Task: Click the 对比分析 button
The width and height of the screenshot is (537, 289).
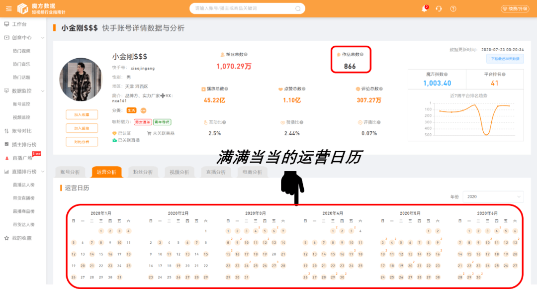Action: coord(82,142)
